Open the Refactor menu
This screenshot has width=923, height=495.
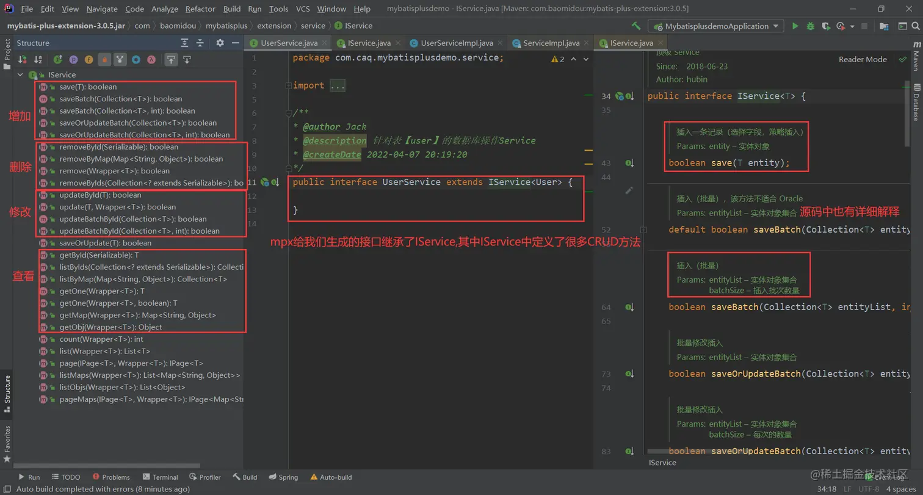click(x=200, y=9)
